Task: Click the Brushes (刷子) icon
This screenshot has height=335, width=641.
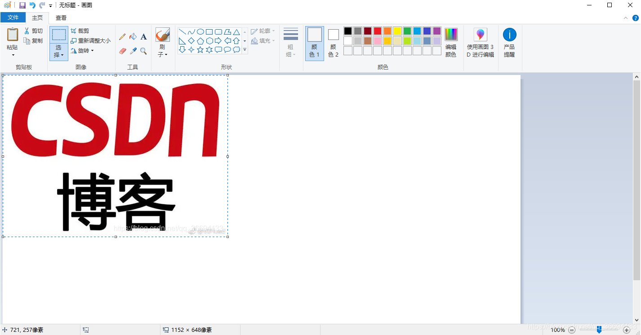Action: [x=162, y=35]
